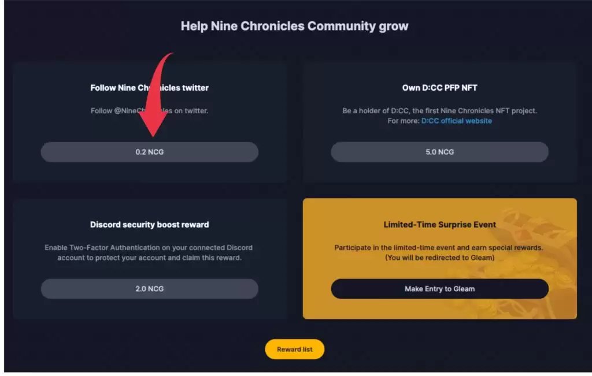This screenshot has height=376, width=592.
Task: Open the yellow Reward list button
Action: point(294,349)
